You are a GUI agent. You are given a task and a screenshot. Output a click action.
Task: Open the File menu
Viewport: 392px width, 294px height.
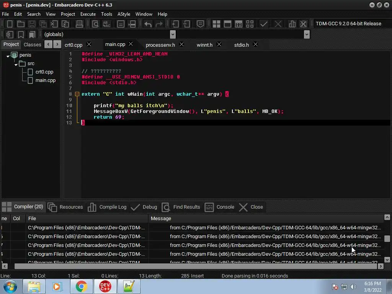pos(5,14)
